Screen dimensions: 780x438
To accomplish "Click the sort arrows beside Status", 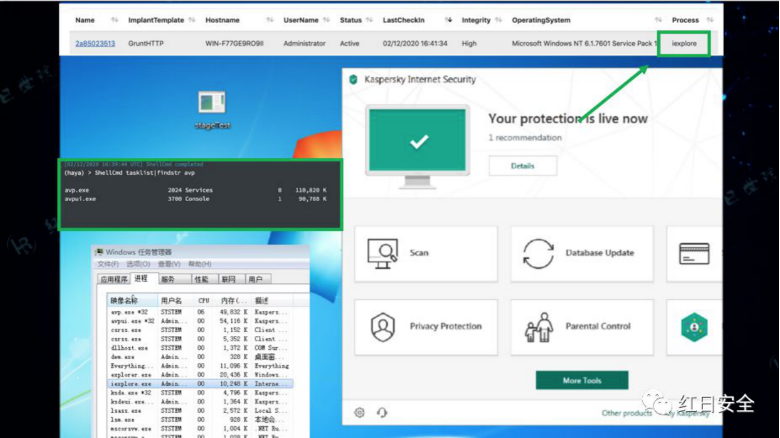I will (369, 20).
